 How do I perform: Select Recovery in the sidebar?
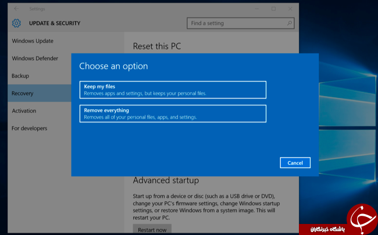click(x=40, y=93)
